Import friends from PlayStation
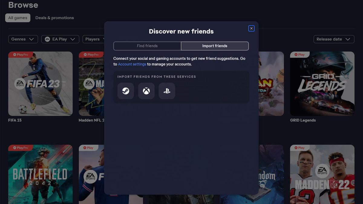Viewport: 363px width, 204px height. point(167,91)
